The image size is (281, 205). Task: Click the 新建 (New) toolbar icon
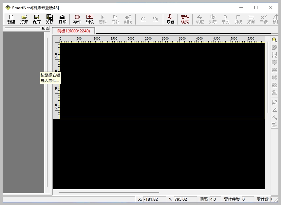(x=11, y=19)
